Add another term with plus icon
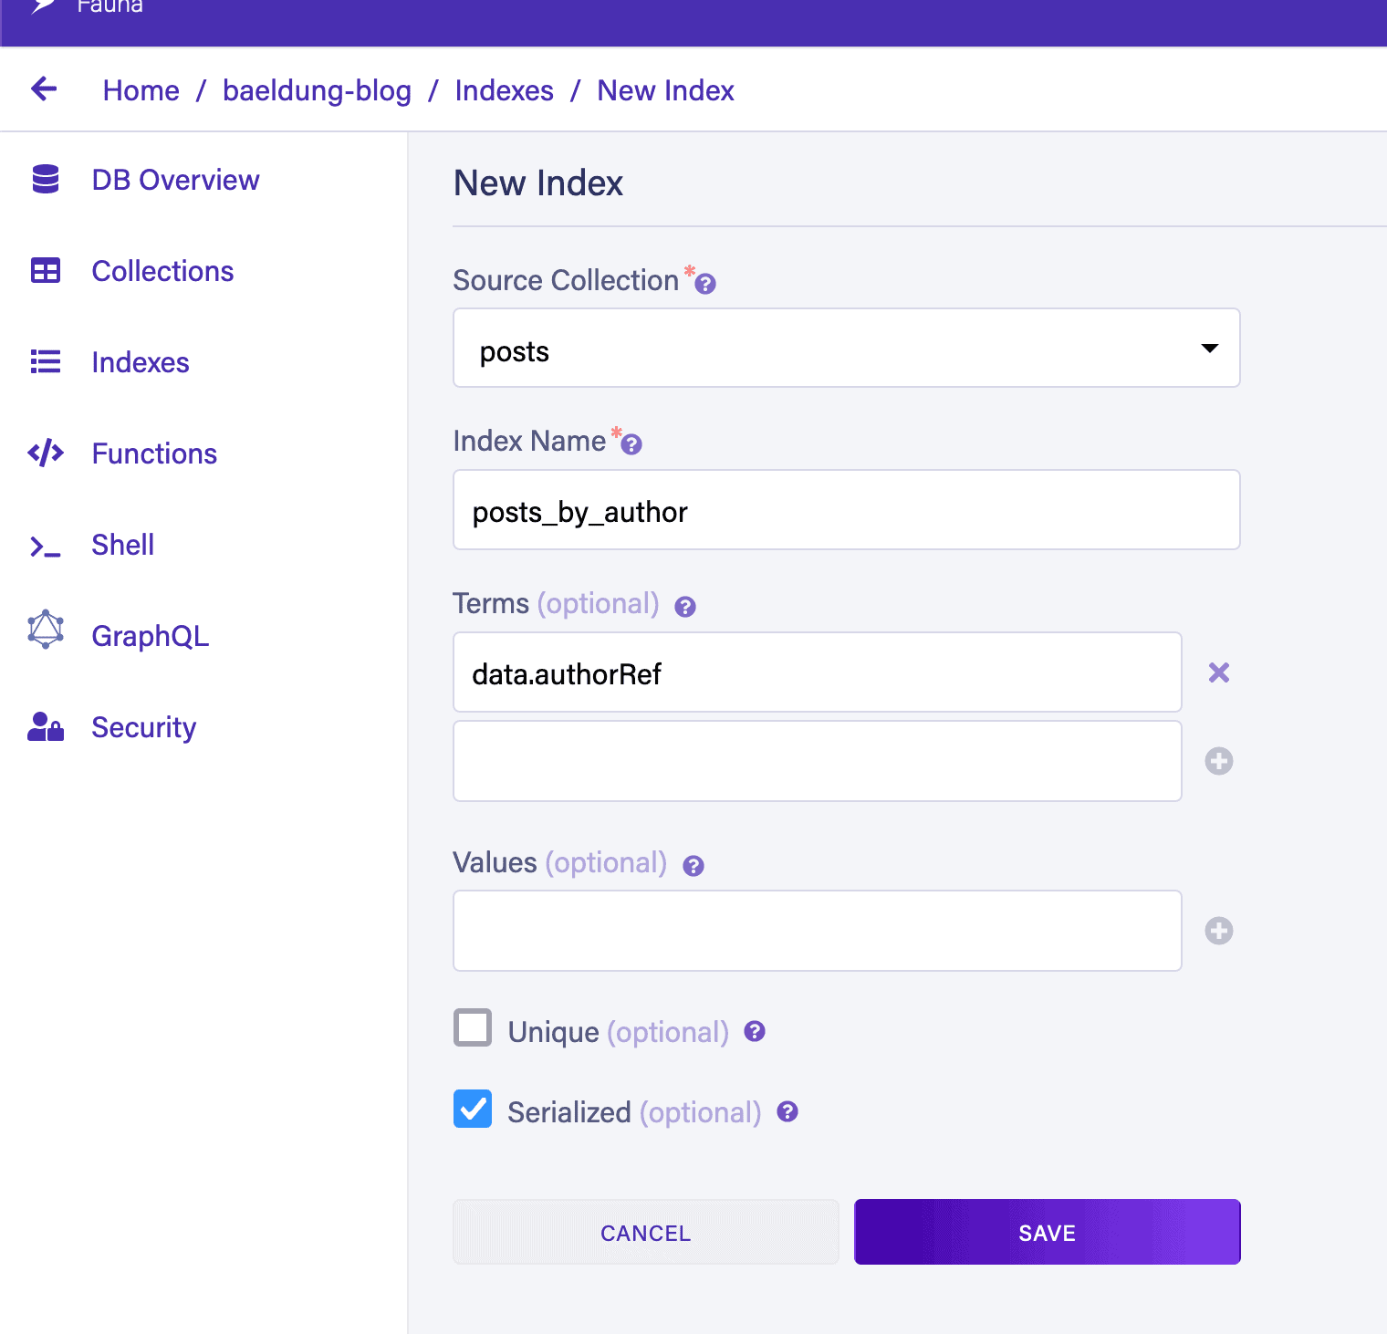The image size is (1387, 1334). [x=1219, y=761]
